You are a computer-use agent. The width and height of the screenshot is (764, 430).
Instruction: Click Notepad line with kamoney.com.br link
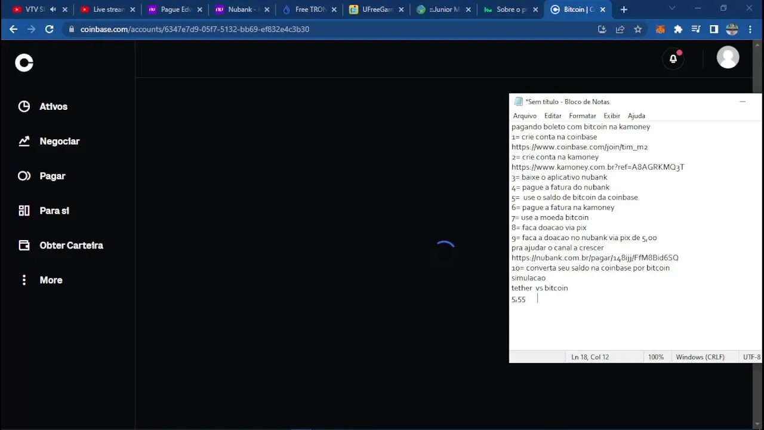coord(598,167)
